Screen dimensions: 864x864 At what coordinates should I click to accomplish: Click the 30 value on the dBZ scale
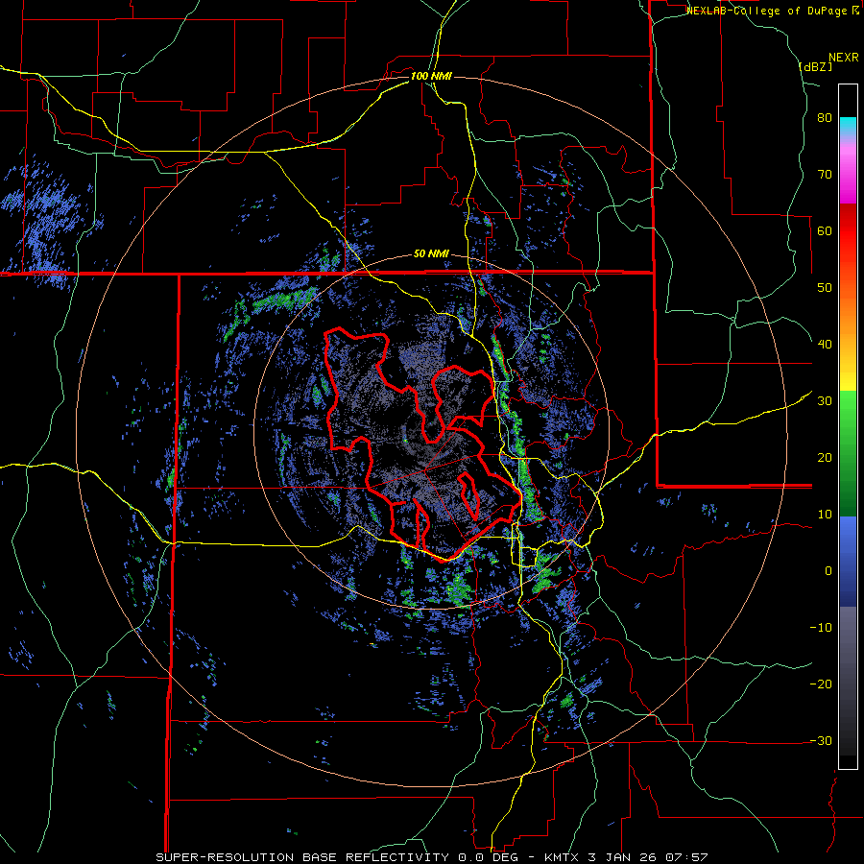pos(825,401)
